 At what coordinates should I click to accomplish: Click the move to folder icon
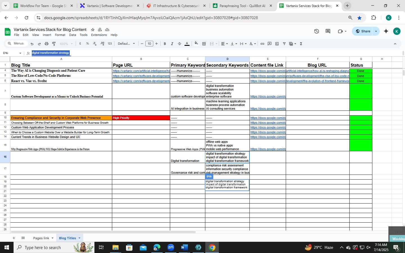pos(100,30)
